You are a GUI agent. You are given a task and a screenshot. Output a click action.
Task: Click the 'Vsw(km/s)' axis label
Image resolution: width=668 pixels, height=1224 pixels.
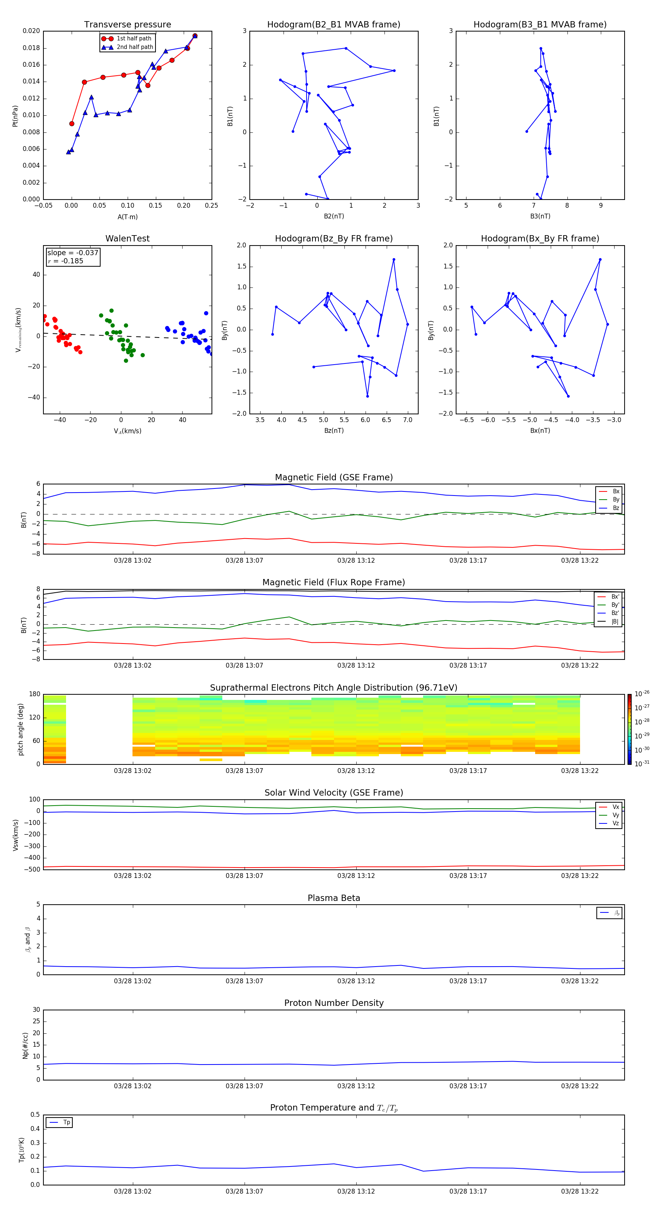click(x=16, y=835)
